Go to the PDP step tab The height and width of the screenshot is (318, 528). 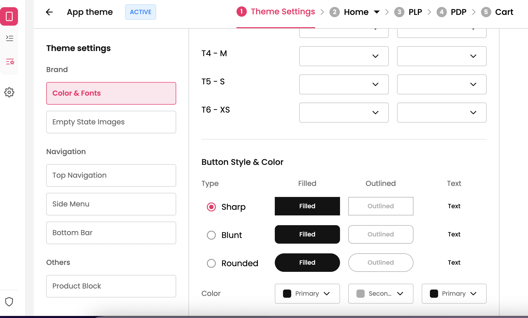click(458, 12)
